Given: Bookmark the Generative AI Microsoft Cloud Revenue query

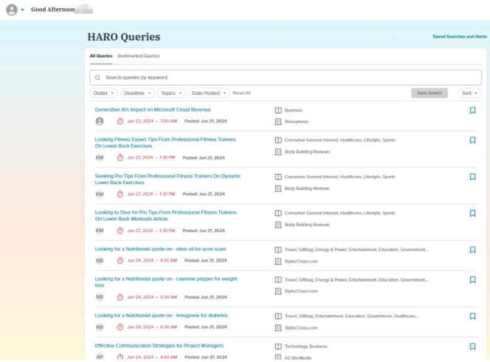Looking at the screenshot, I should 472,111.
